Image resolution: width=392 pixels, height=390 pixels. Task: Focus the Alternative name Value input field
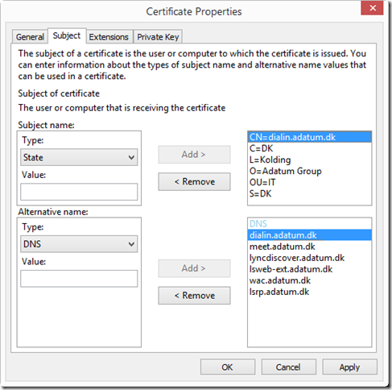point(79,279)
